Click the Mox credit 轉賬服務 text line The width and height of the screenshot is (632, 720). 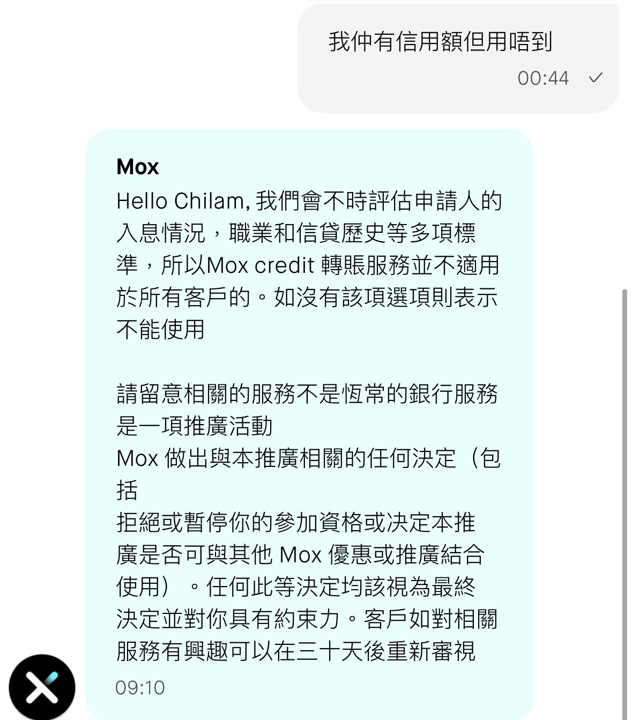click(x=308, y=265)
